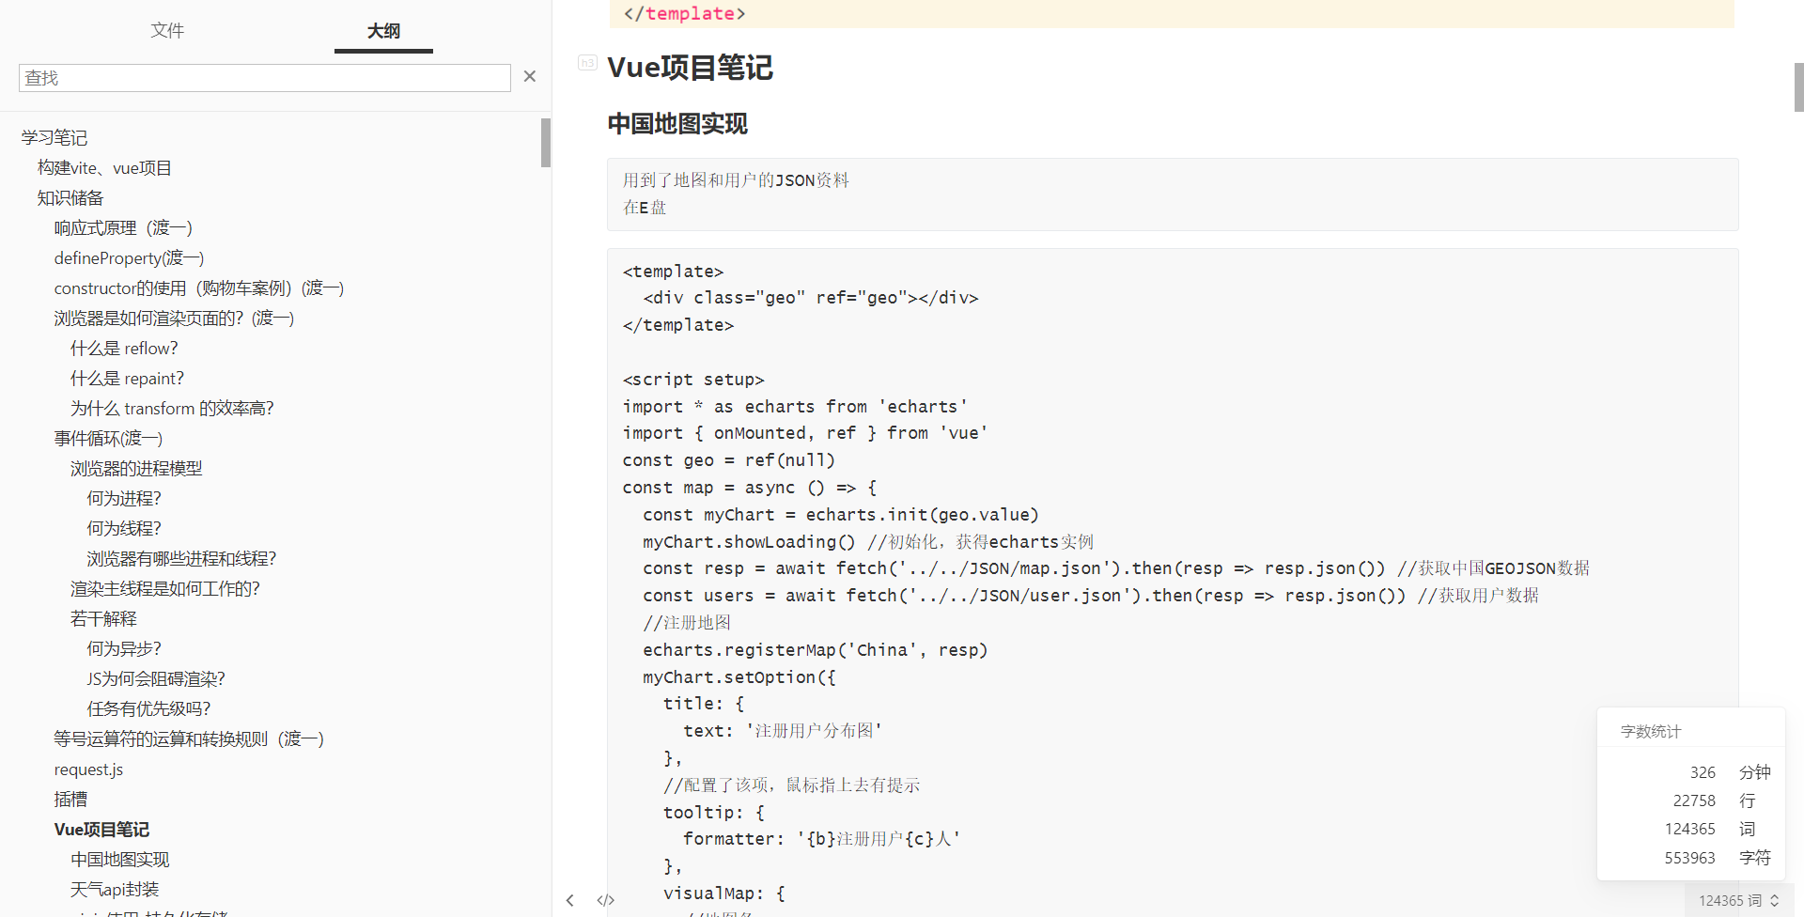
Task: Click the line const geo = ref(null)
Action: 728,460
